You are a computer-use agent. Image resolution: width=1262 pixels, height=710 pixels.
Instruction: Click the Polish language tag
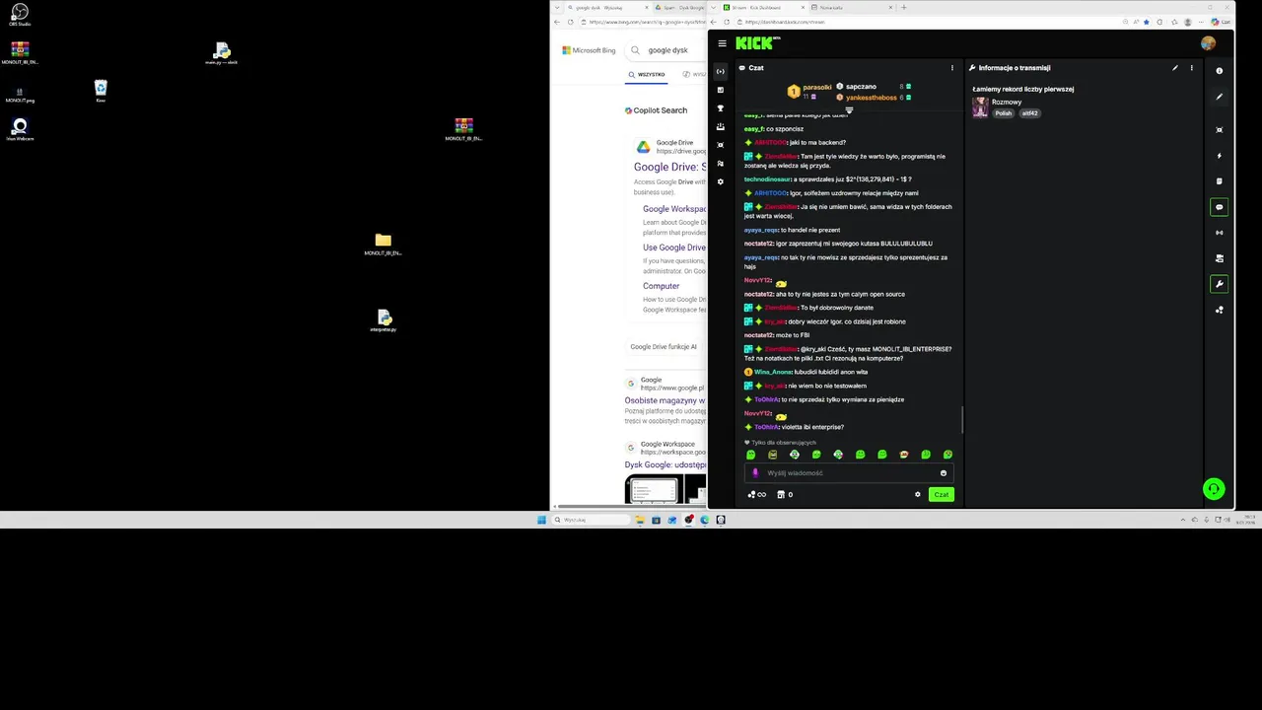point(1004,113)
